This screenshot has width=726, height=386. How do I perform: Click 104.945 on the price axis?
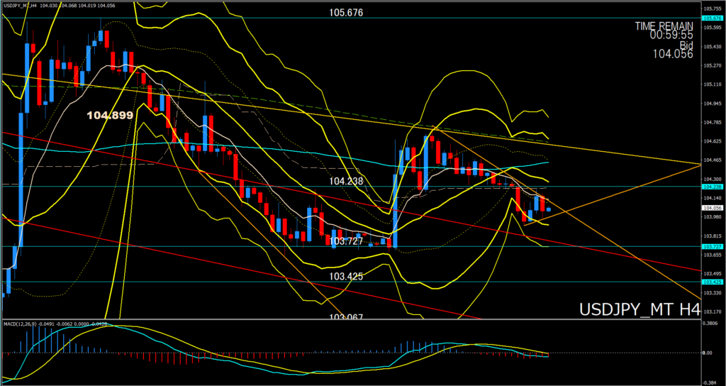click(711, 104)
